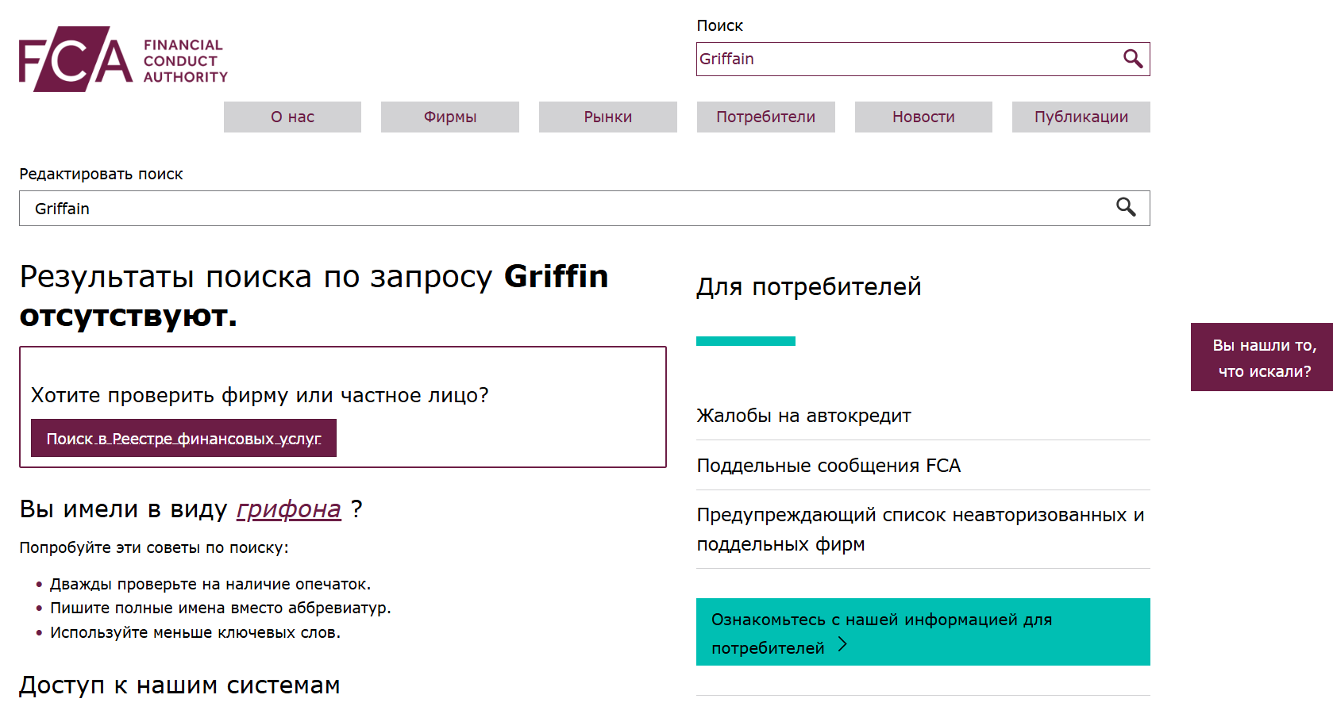
Task: Open the 'Фирмы' menu
Action: tap(450, 117)
